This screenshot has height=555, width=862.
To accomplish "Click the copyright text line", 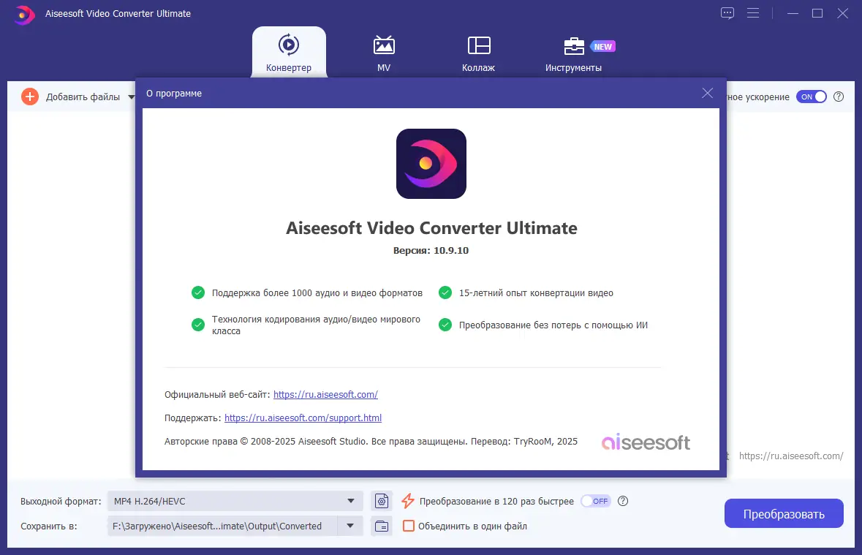I will 371,442.
